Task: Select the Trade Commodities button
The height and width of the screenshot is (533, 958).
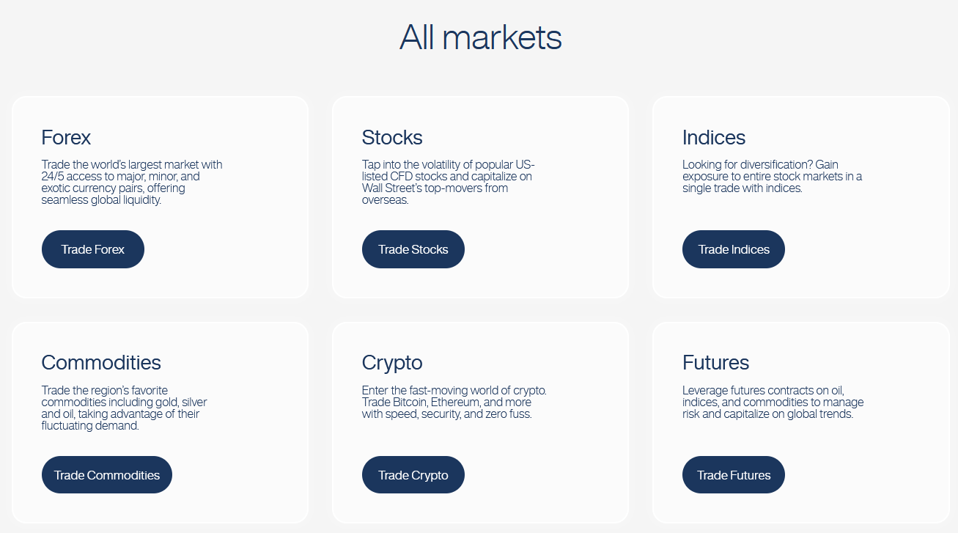Action: tap(107, 475)
